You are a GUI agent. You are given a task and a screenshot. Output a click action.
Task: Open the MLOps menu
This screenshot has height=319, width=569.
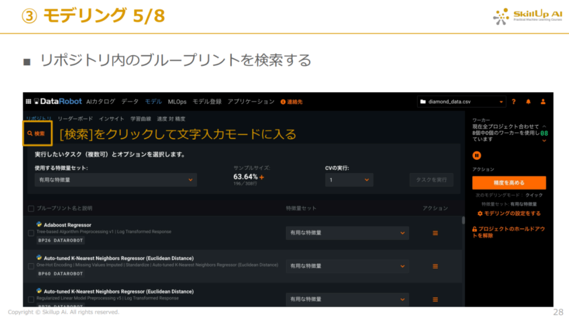pyautogui.click(x=177, y=102)
